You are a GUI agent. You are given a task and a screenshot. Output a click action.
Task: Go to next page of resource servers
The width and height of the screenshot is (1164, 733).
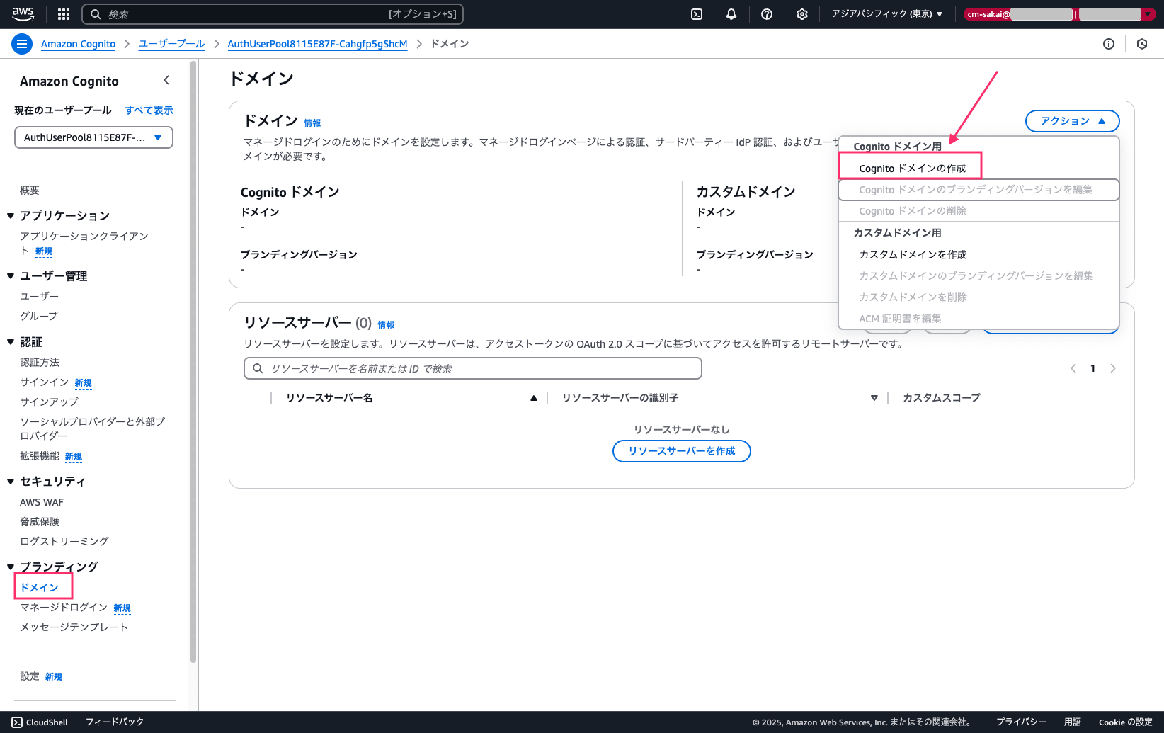1113,368
